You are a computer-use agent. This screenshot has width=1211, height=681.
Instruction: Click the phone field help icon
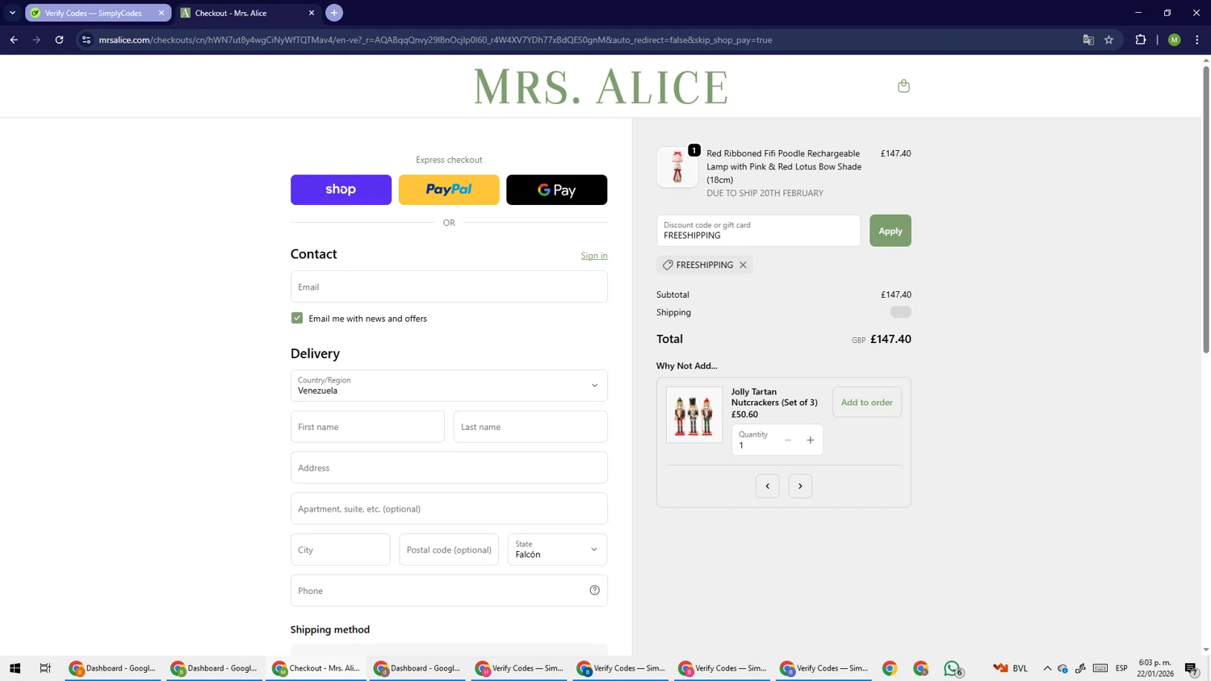click(594, 591)
